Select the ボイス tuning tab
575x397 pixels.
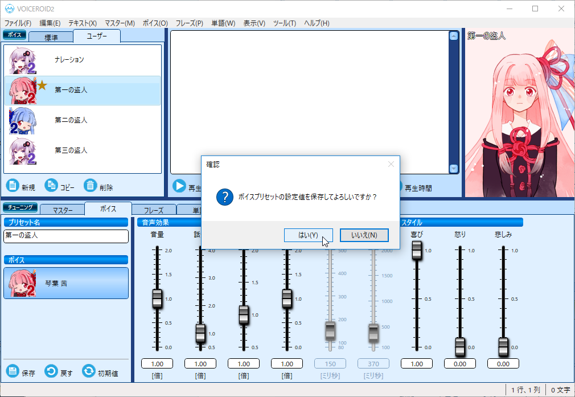108,209
